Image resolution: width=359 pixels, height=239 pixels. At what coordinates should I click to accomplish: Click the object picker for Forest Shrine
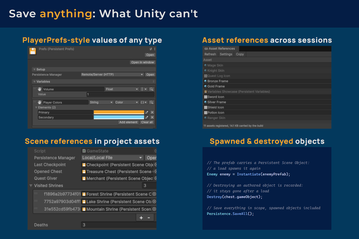pyautogui.click(x=154, y=194)
